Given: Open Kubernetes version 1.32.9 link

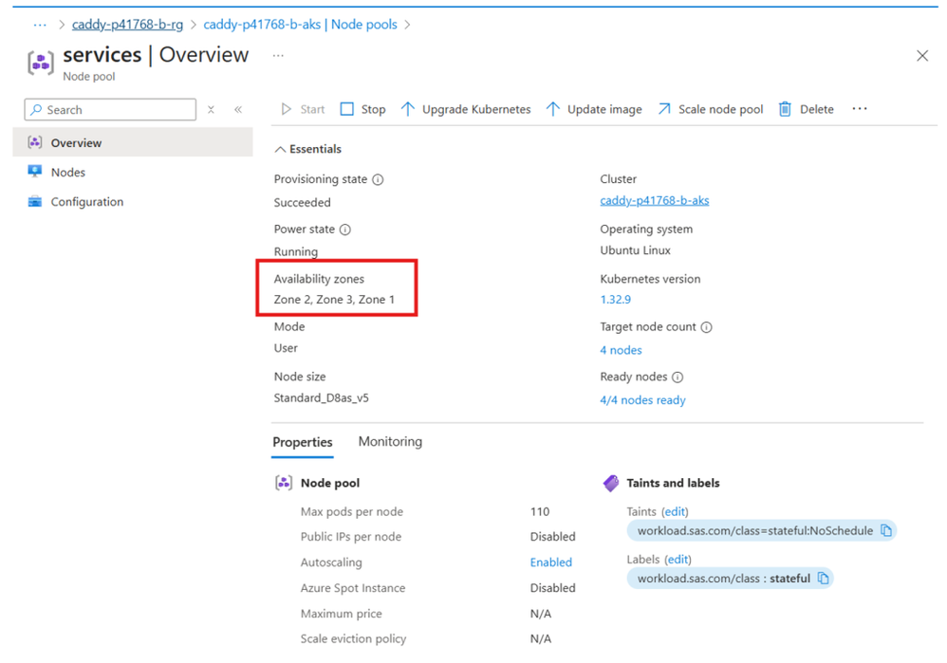Looking at the screenshot, I should [616, 300].
